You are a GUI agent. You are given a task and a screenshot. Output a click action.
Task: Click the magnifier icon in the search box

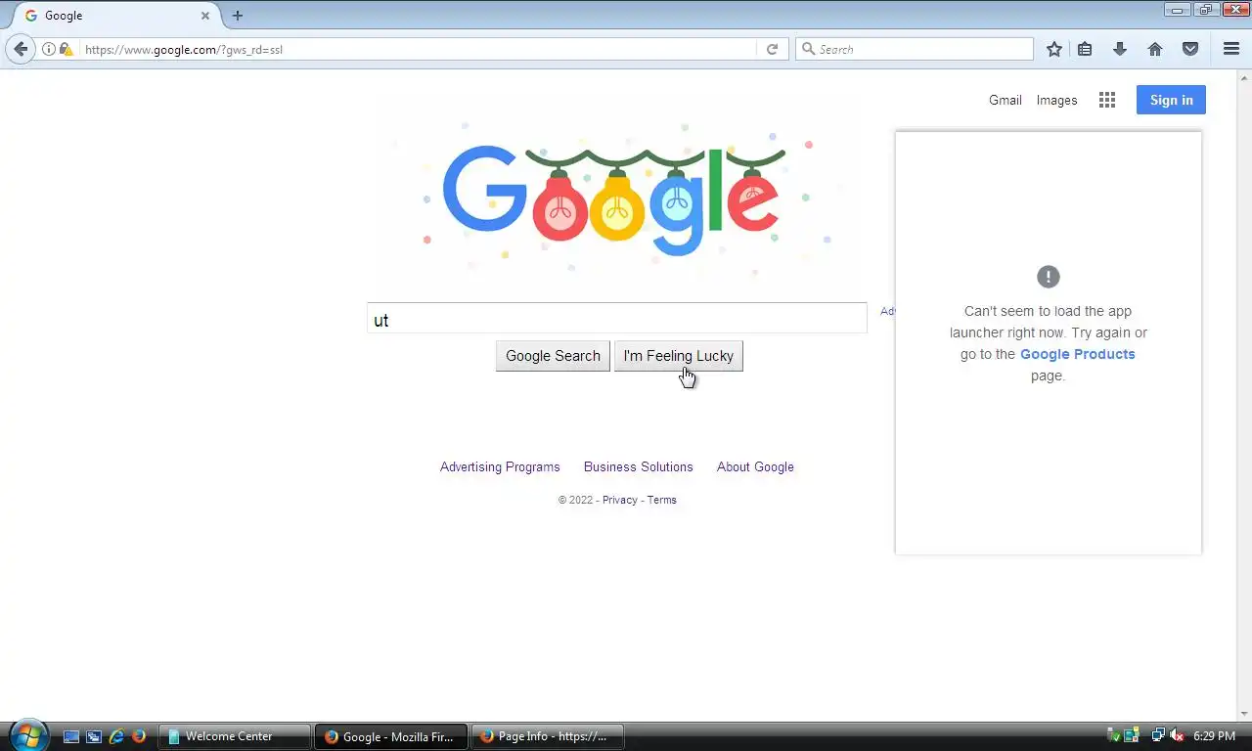808,49
